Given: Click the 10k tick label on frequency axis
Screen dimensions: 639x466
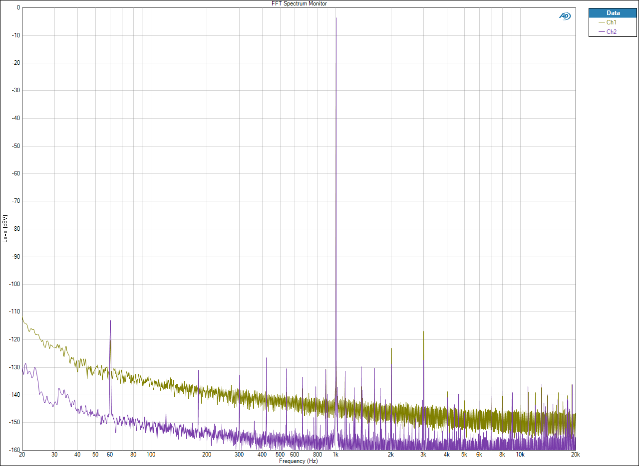Looking at the screenshot, I should click(x=520, y=455).
